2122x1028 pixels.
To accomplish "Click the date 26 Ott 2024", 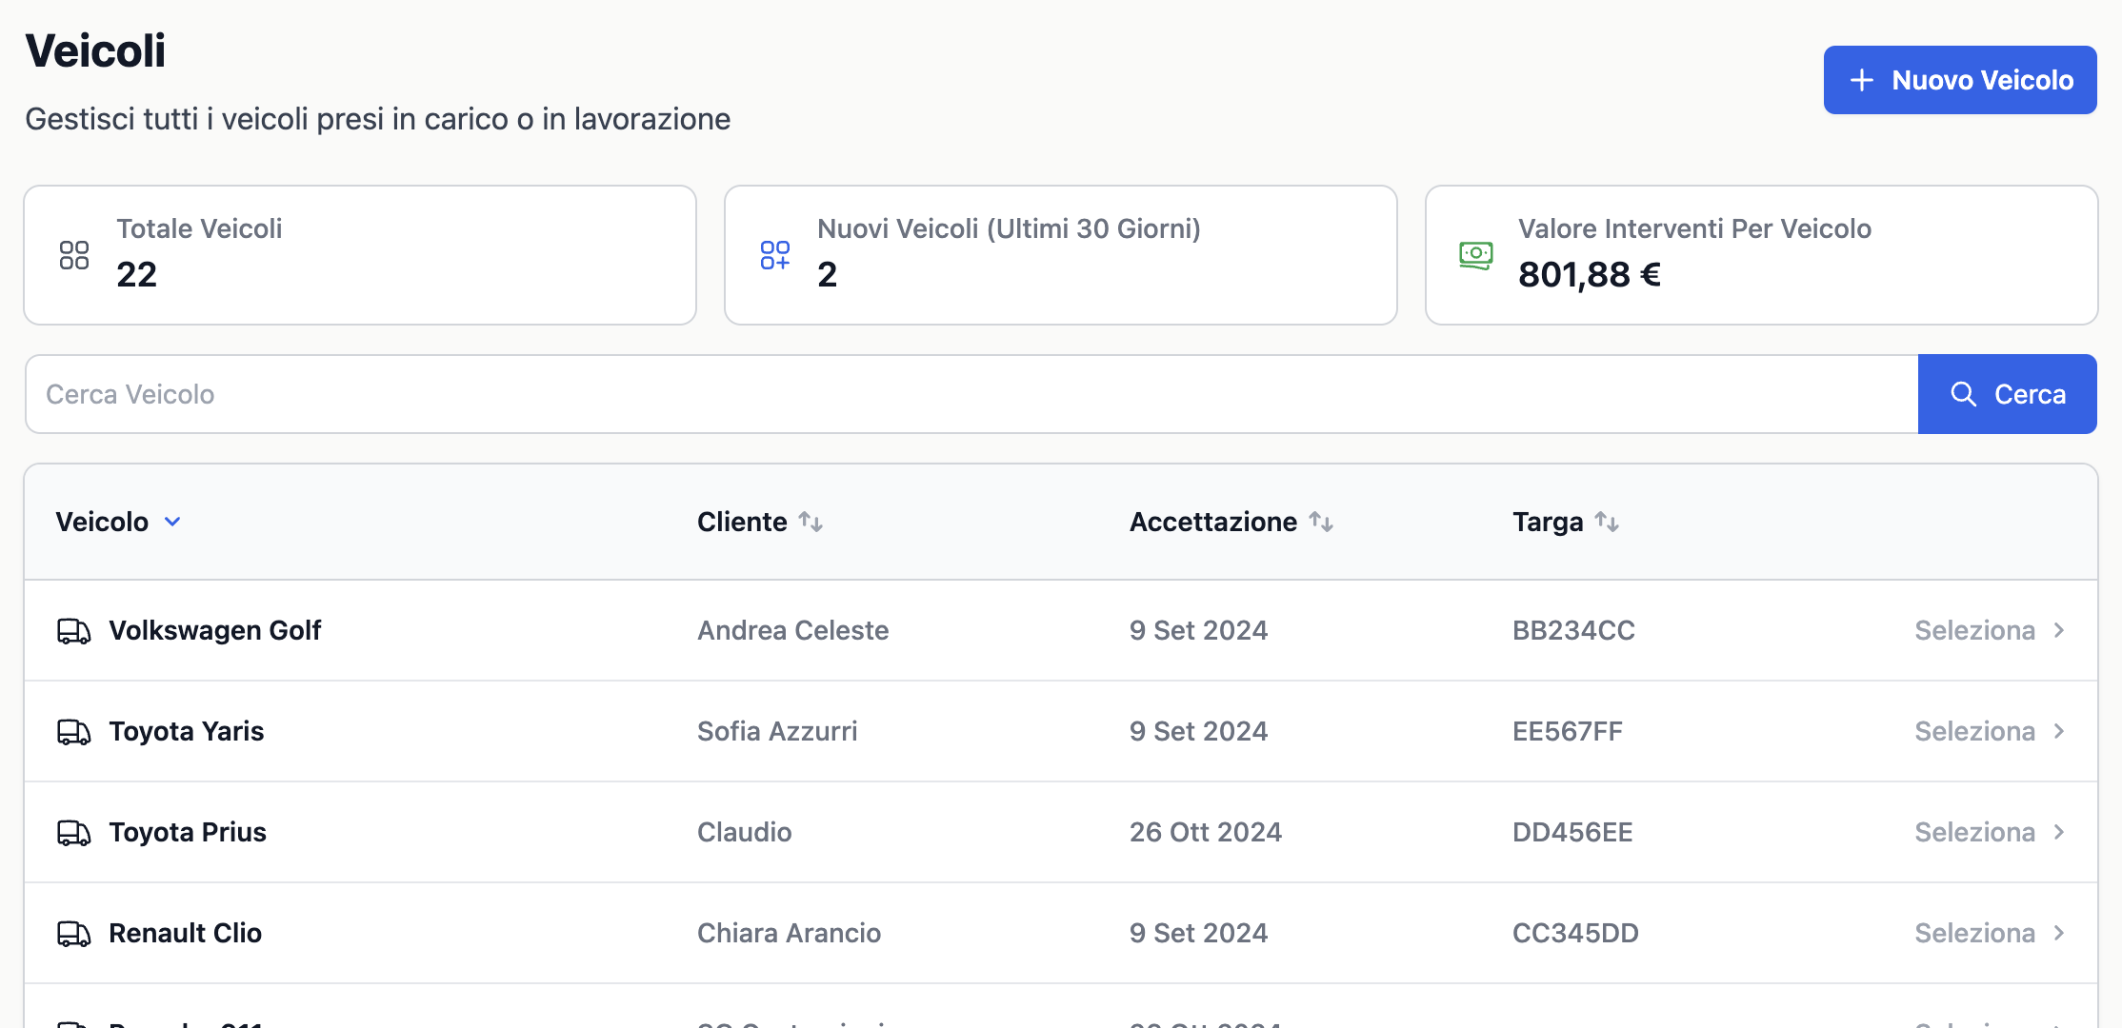I will click(1206, 832).
